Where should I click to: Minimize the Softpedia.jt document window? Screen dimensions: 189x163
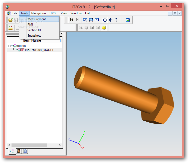[x=170, y=13]
